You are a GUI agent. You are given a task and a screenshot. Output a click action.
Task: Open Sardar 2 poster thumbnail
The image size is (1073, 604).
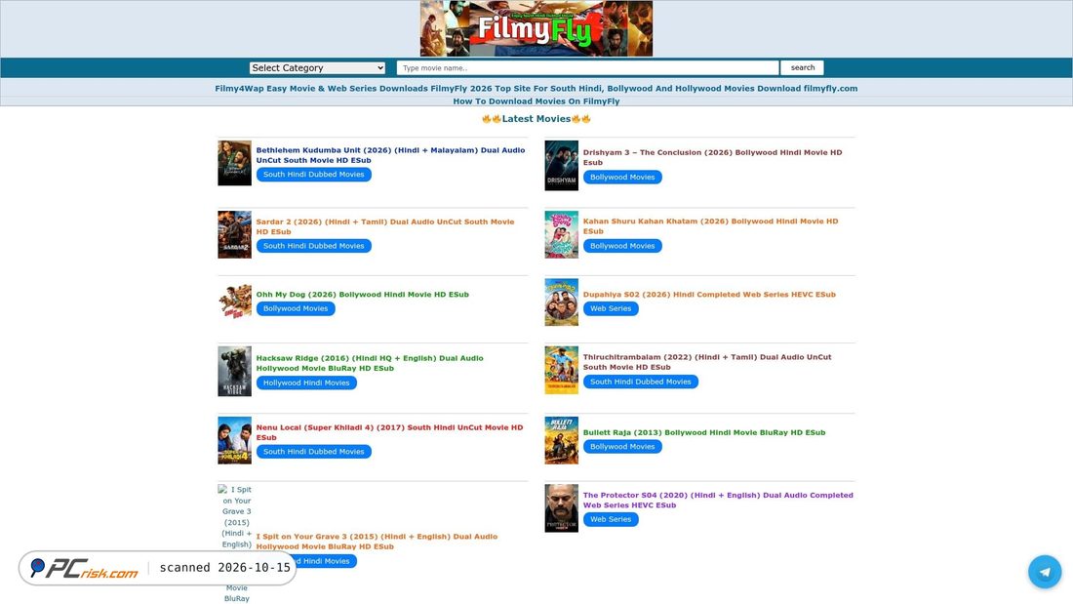[235, 234]
